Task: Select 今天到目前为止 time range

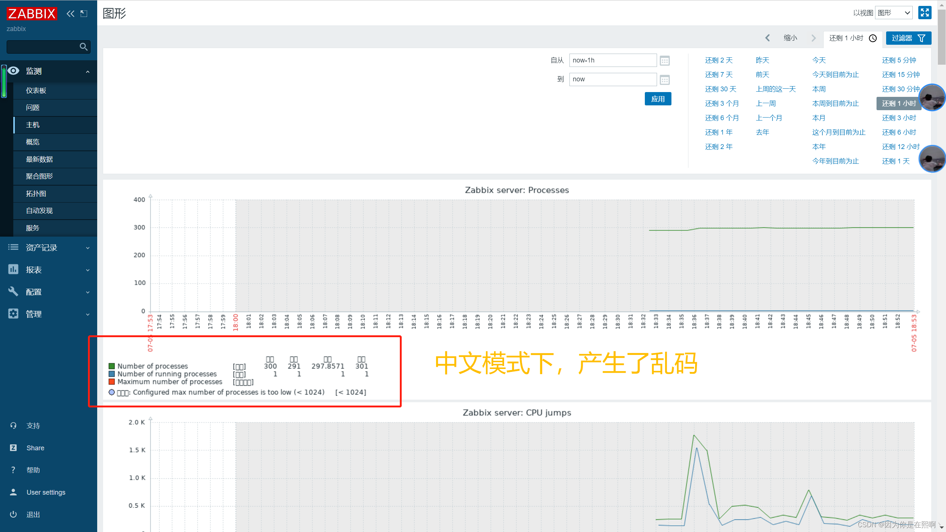Action: click(835, 75)
